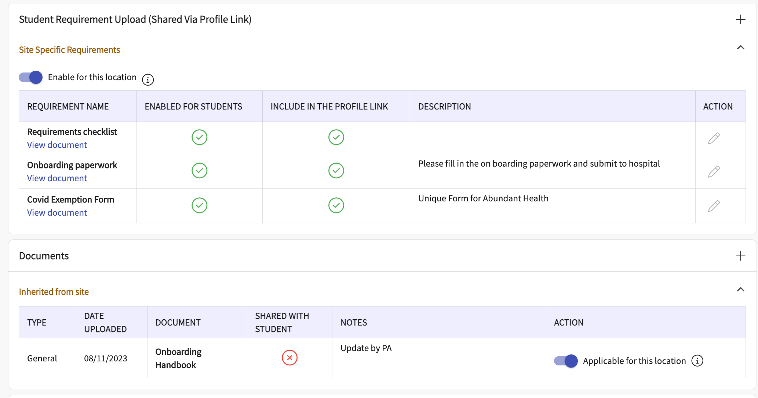758x398 pixels.
Task: Toggle Applicable for this location switch
Action: pyautogui.click(x=566, y=361)
